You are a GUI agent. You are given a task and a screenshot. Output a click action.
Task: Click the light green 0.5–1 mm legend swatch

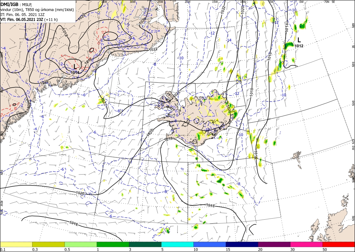tap(81, 244)
